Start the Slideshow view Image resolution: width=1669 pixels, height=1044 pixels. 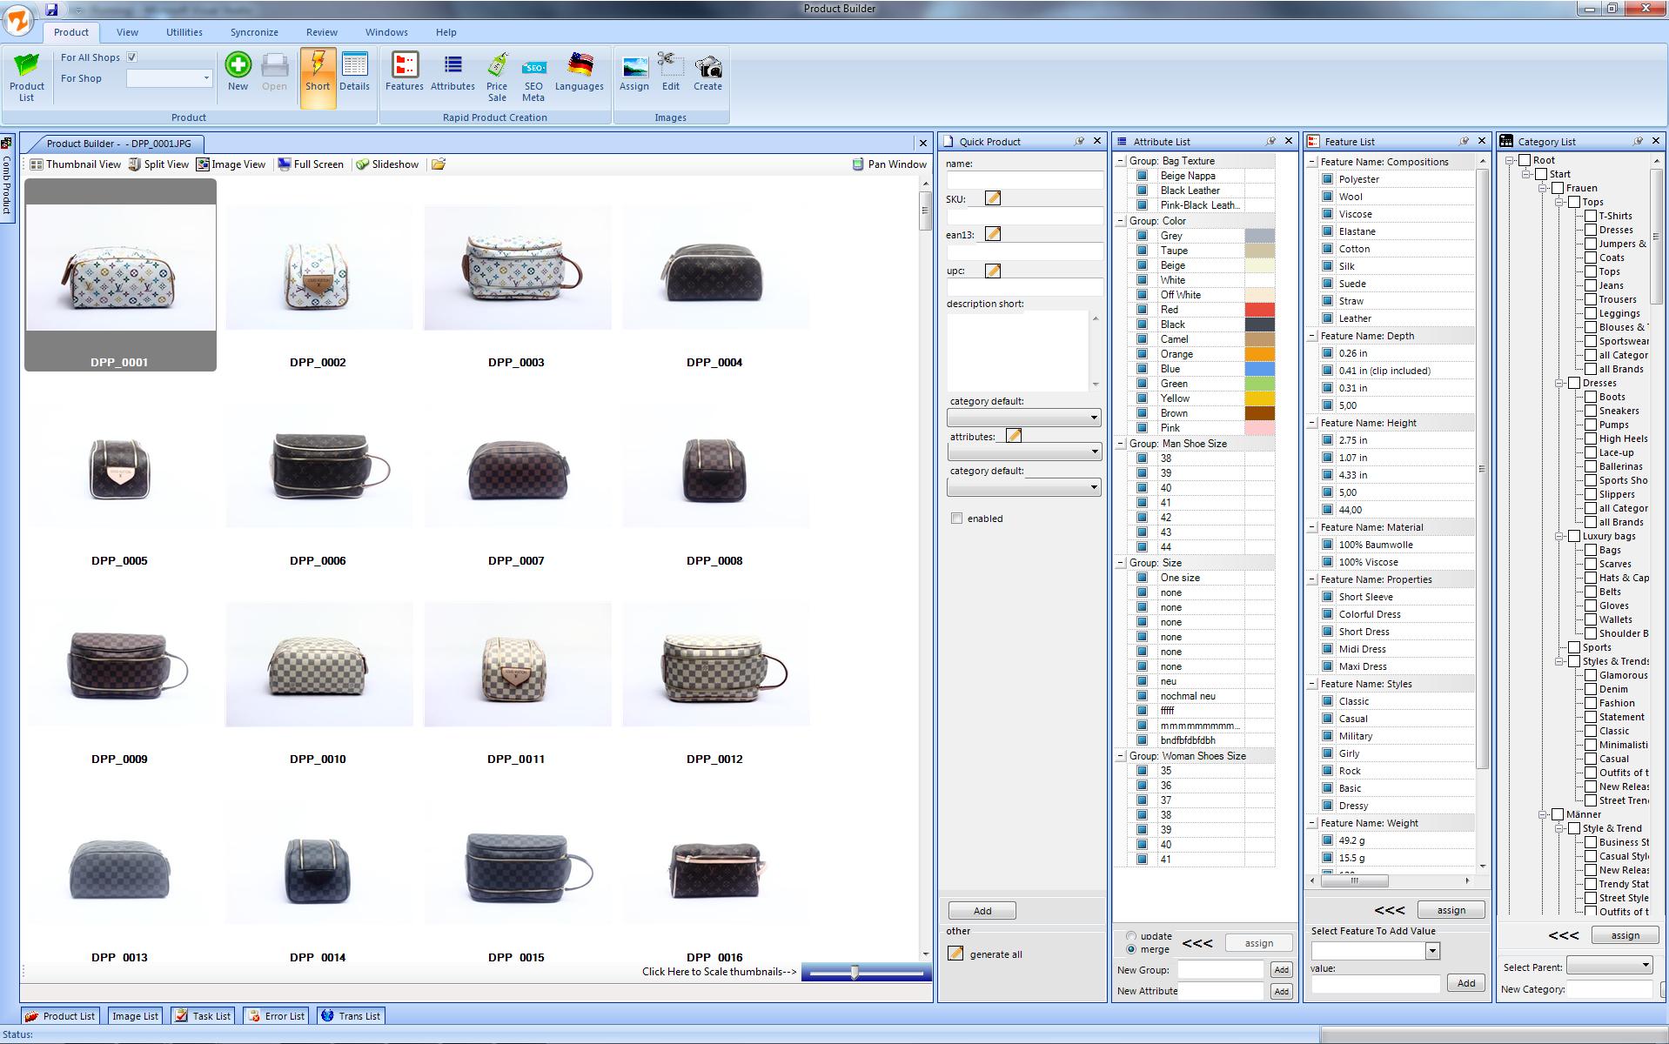click(387, 164)
